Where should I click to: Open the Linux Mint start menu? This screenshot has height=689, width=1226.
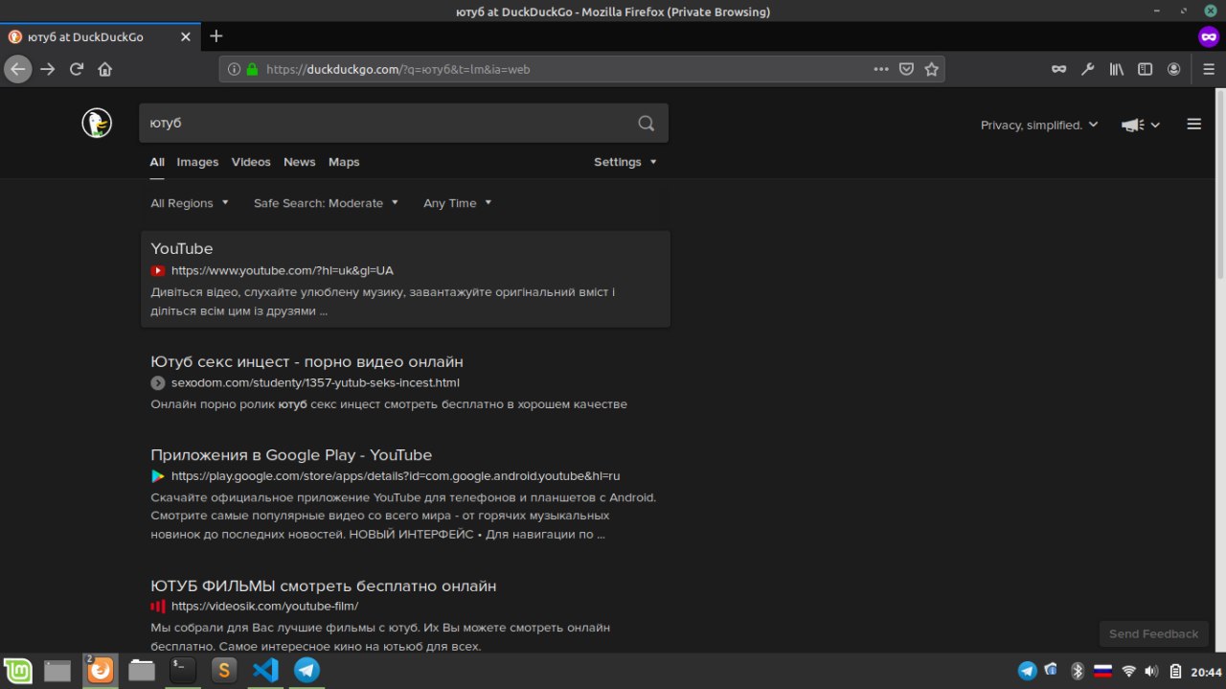[x=16, y=671]
